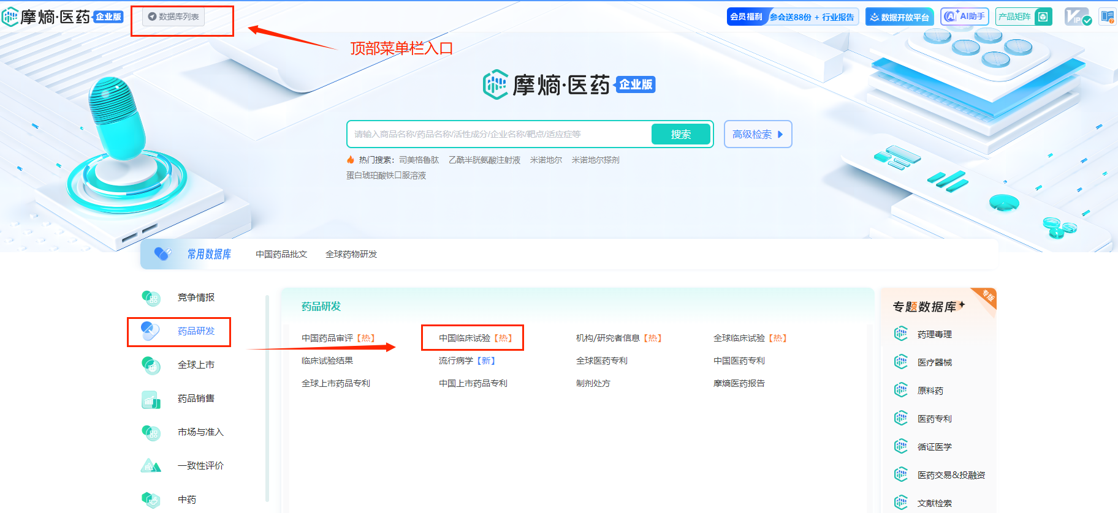Open 高级检索 advanced search

[758, 134]
